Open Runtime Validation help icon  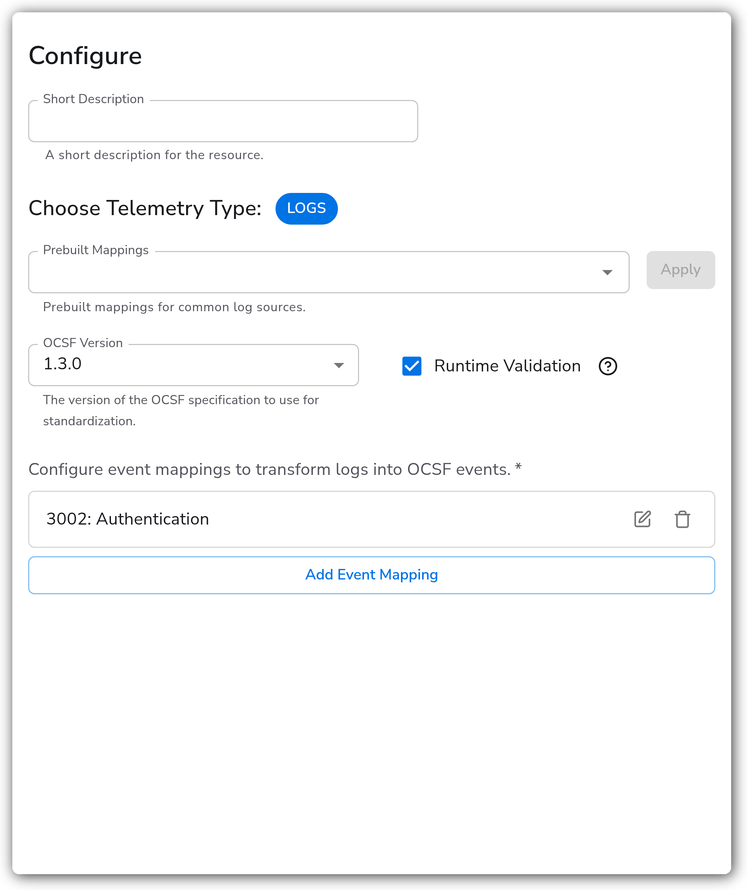[x=607, y=366]
